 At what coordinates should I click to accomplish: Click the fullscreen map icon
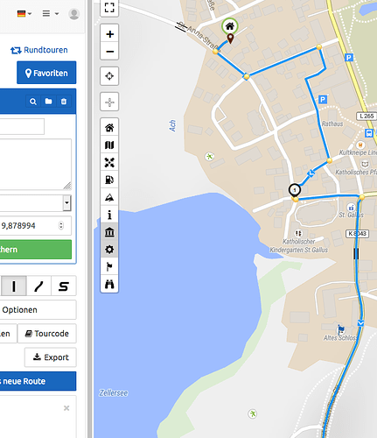click(109, 8)
